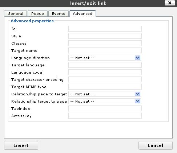Viewport: 177px width, 153px height.
Task: Focus the Language code field
Action: point(105,72)
